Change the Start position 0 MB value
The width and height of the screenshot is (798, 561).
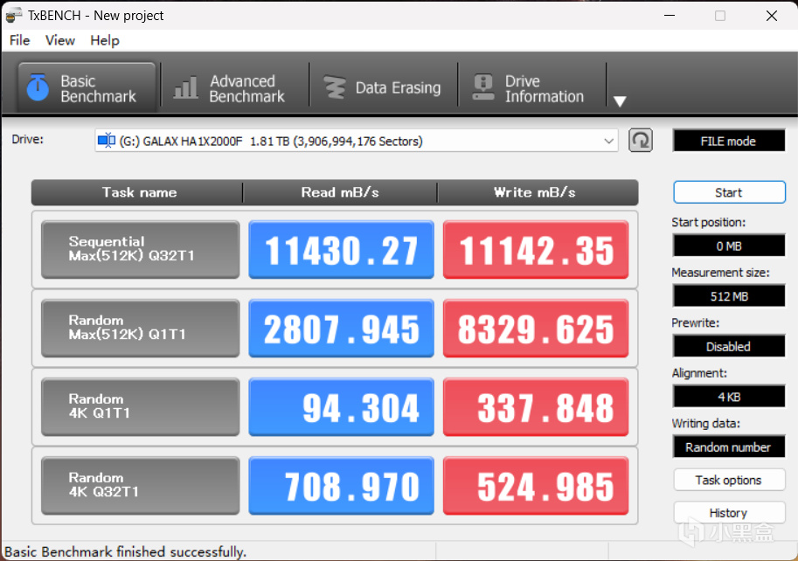(x=728, y=246)
